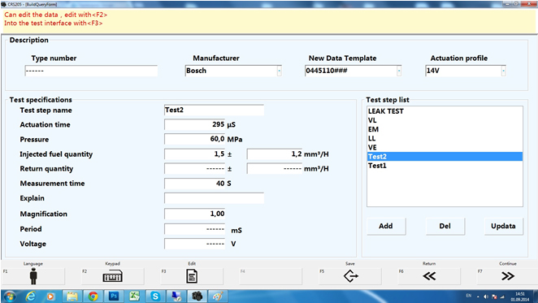538x303 pixels.
Task: Click the volume icon in system tray
Action: click(x=486, y=297)
